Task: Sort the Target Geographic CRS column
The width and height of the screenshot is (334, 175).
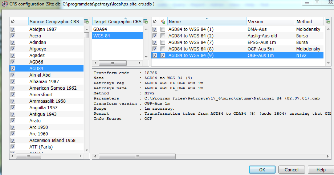Action: 117,22
